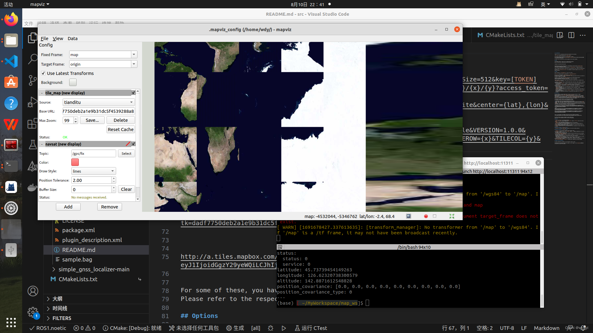
Task: Click the /gps/fix Topic input field
Action: pyautogui.click(x=94, y=154)
